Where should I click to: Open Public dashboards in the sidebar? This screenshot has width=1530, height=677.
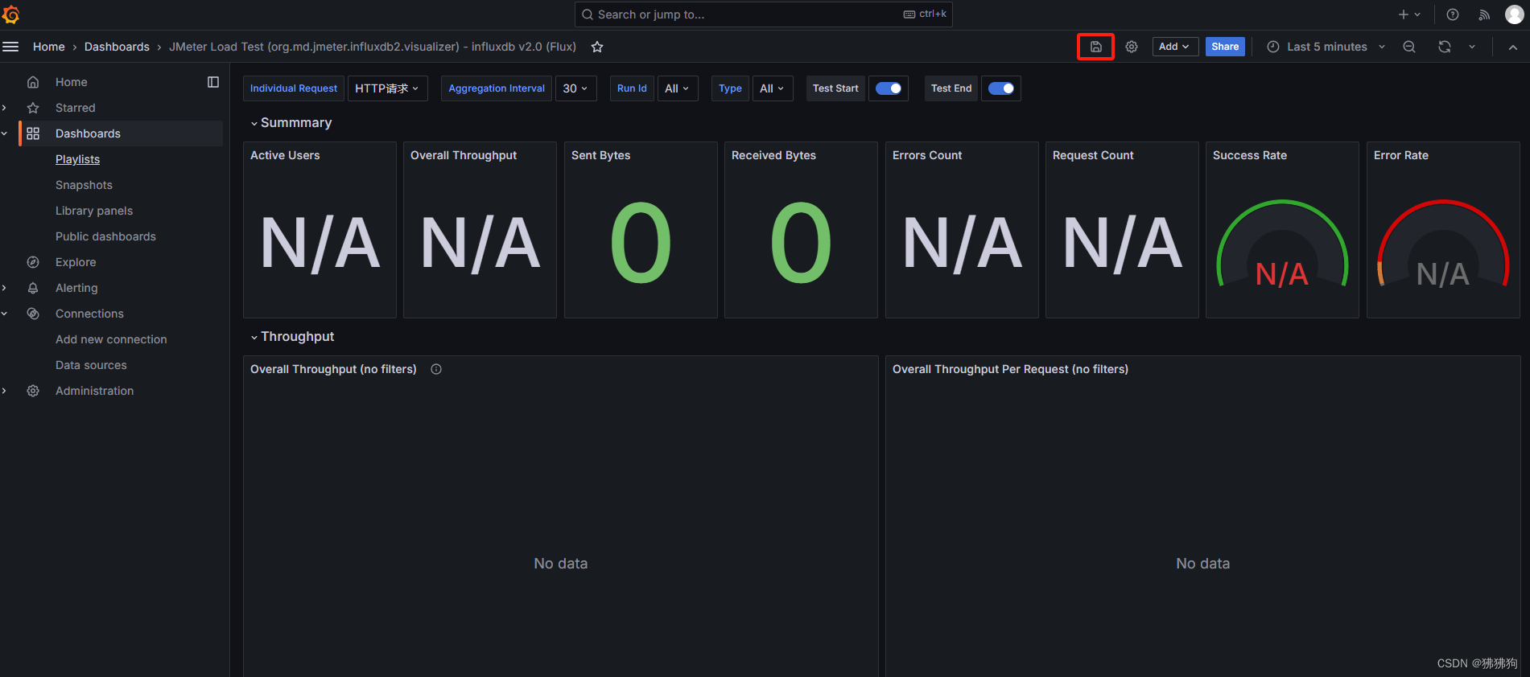click(105, 236)
